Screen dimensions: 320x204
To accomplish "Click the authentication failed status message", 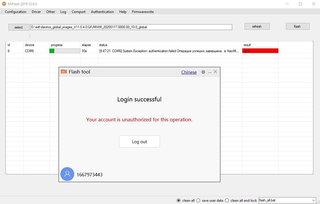I will [x=170, y=51].
